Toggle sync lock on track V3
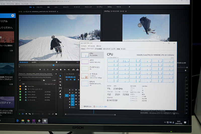 pyautogui.click(x=76, y=90)
